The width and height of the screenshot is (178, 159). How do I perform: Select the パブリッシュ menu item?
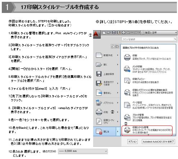(x=107, y=103)
